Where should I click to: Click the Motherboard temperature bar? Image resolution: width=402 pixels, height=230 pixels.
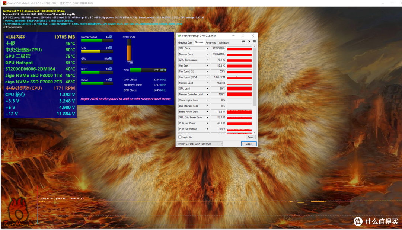coord(97,41)
